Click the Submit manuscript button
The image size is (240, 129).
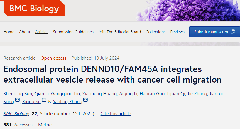[214, 32]
